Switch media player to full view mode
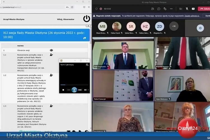 (87, 65)
